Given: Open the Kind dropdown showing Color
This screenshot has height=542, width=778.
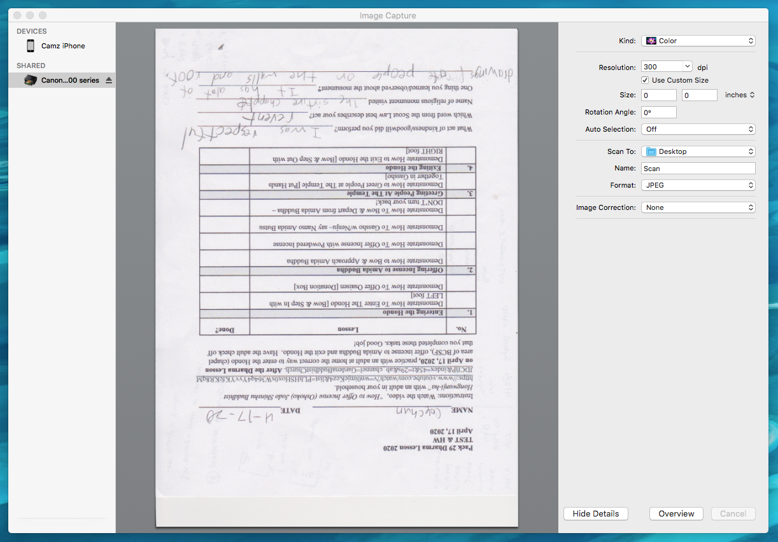Looking at the screenshot, I should click(x=698, y=40).
